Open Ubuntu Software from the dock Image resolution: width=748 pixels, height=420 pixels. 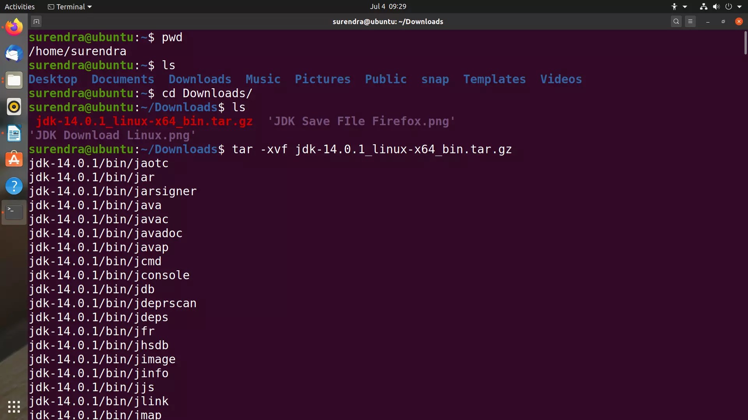tap(14, 159)
